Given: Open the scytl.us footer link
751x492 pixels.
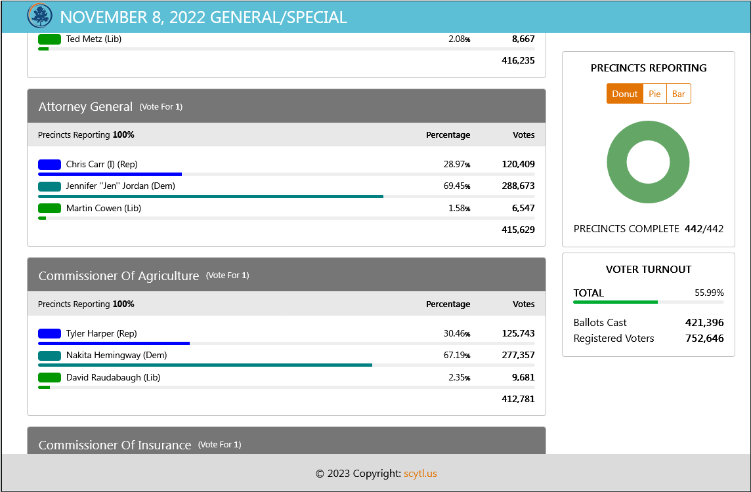Looking at the screenshot, I should click(420, 474).
